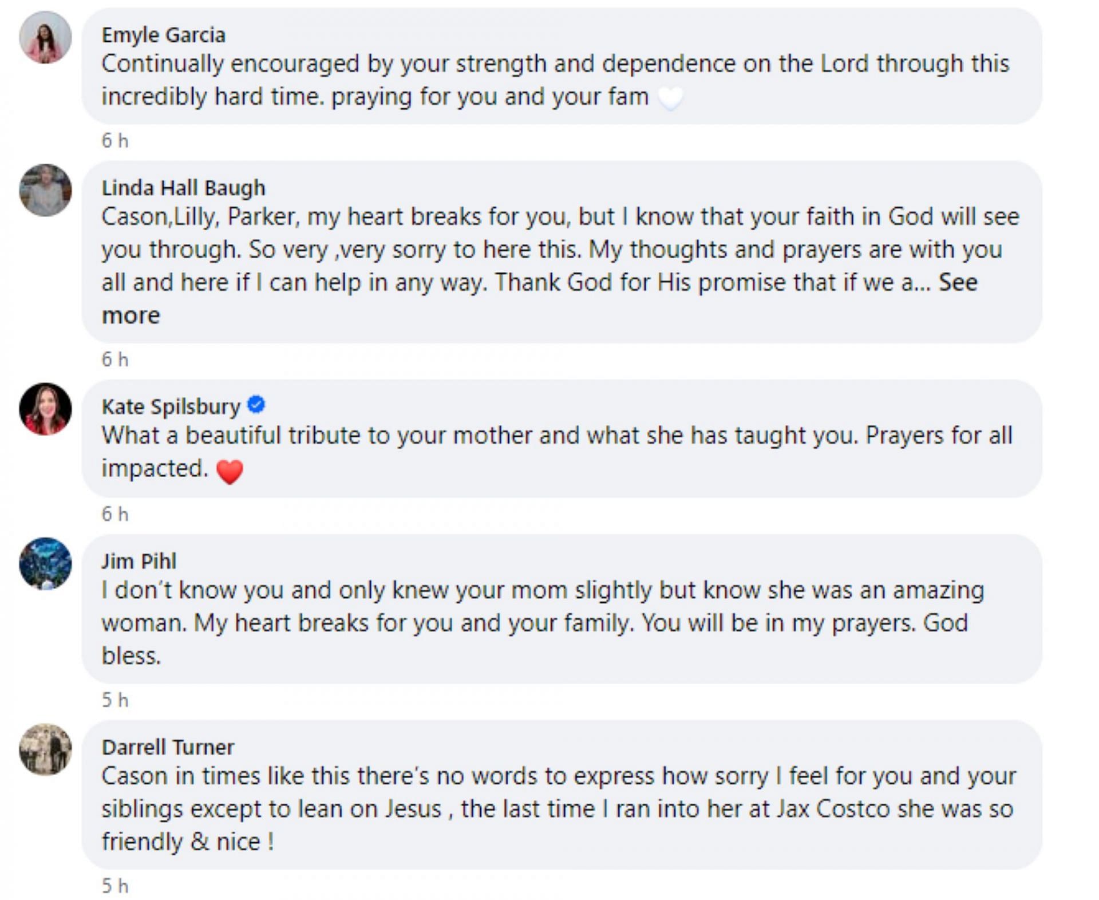Open Emyle Garcia's profile name link

click(164, 35)
